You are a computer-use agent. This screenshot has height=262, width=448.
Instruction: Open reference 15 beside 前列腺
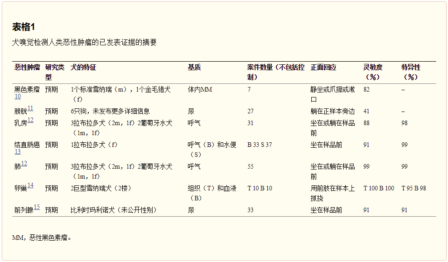37,207
